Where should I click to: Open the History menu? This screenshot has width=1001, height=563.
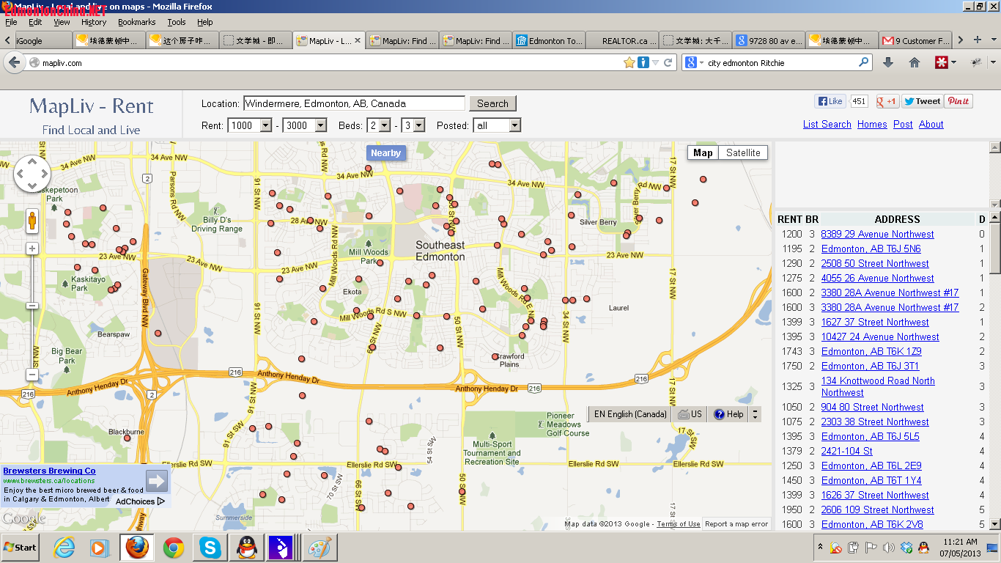coord(94,22)
